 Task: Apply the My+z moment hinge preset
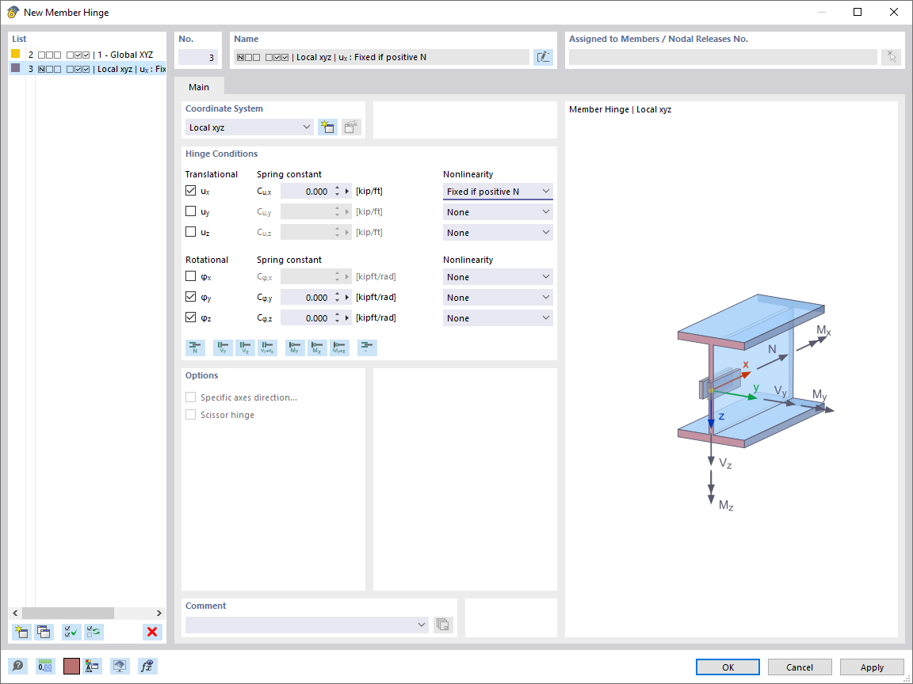(338, 348)
